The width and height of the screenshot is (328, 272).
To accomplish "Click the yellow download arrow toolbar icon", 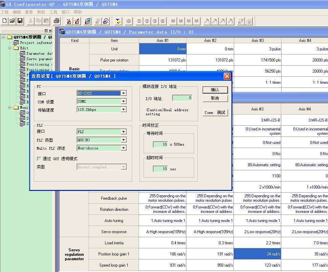I will [x=118, y=21].
